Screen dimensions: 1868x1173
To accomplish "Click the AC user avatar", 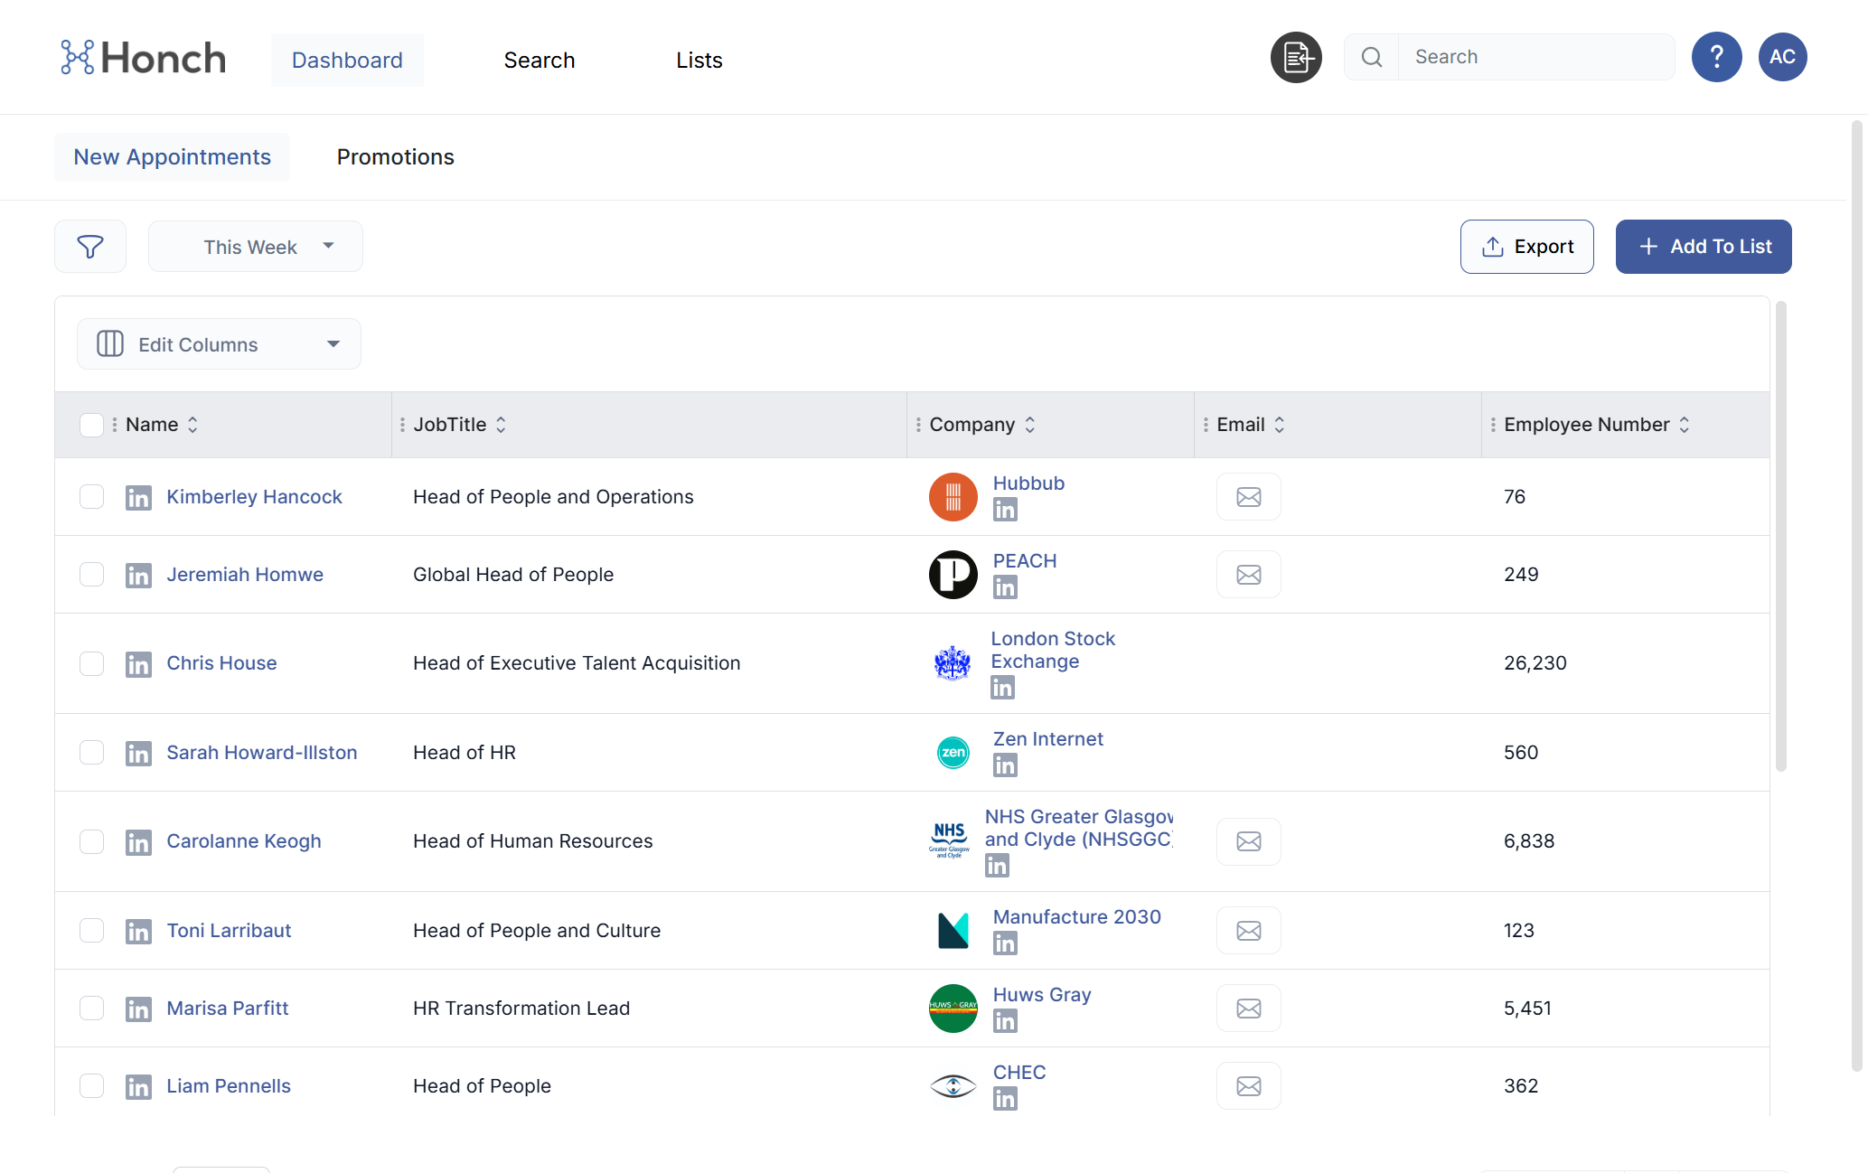I will (x=1782, y=57).
